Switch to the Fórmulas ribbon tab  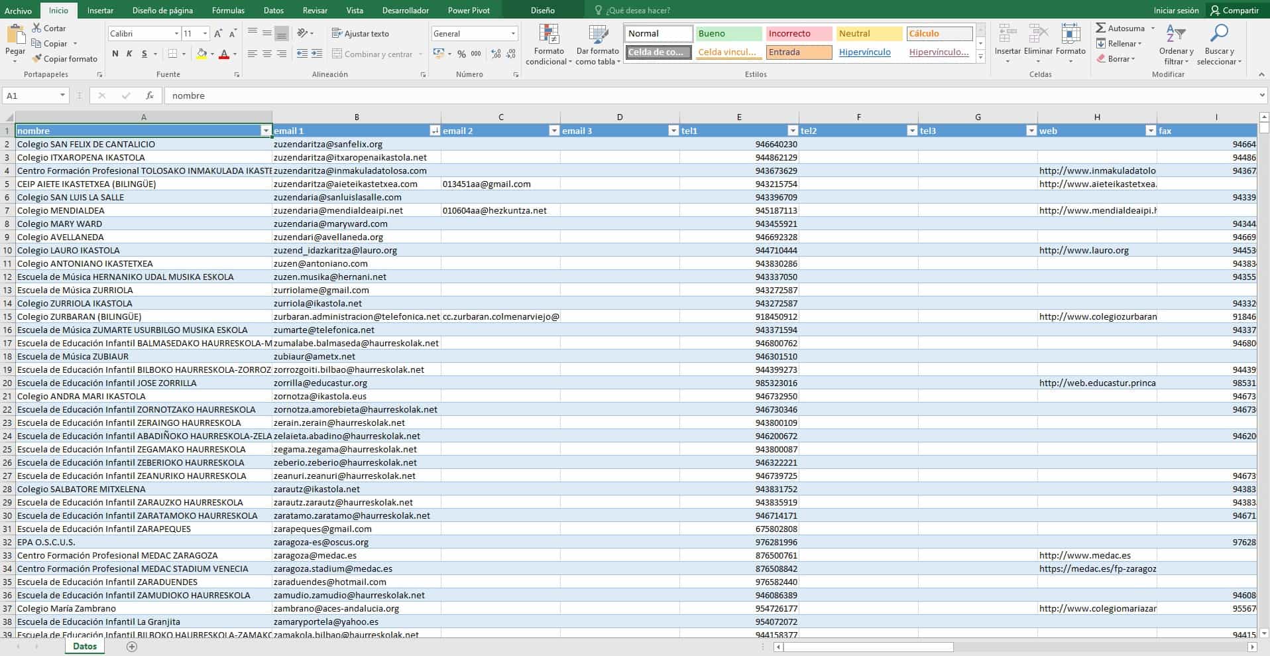[228, 10]
